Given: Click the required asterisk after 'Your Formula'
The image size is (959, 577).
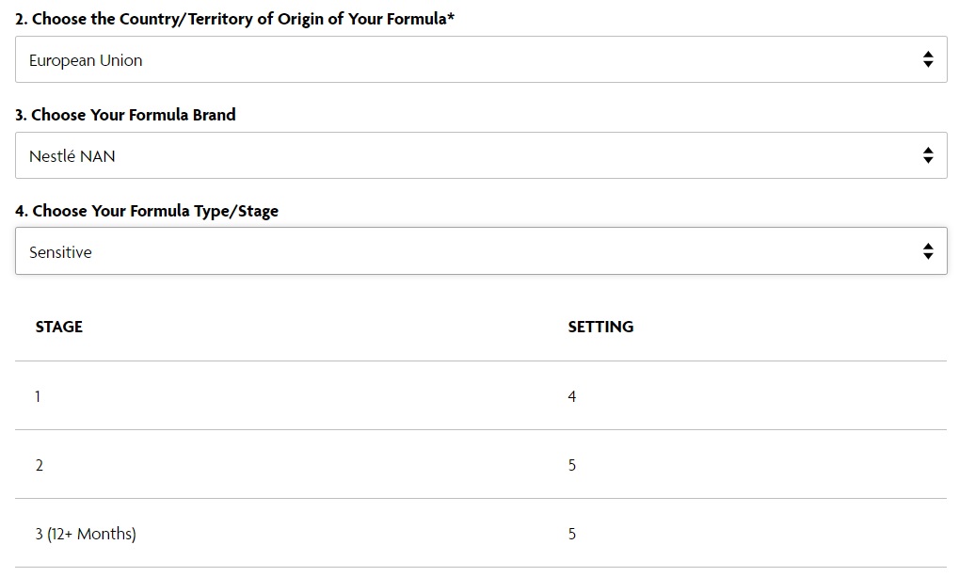Looking at the screenshot, I should pyautogui.click(x=451, y=17).
